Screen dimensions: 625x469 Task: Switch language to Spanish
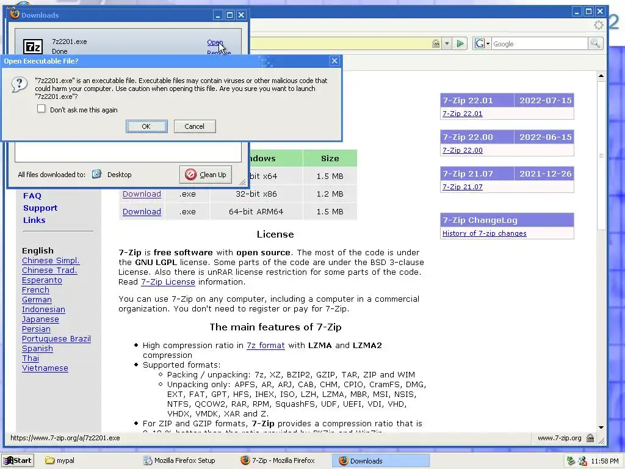[37, 349]
